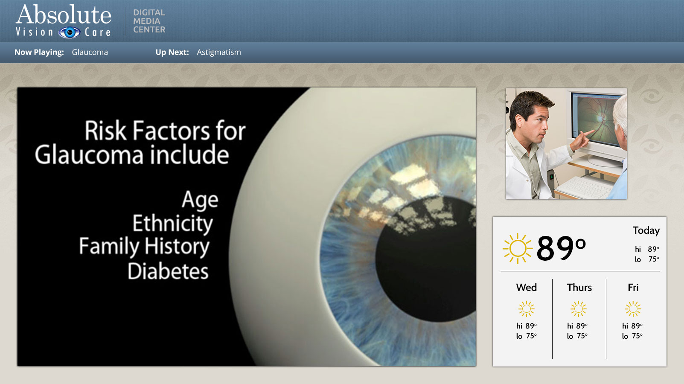This screenshot has height=384, width=684.
Task: Click the large sun icon beside 89°
Action: click(x=518, y=248)
